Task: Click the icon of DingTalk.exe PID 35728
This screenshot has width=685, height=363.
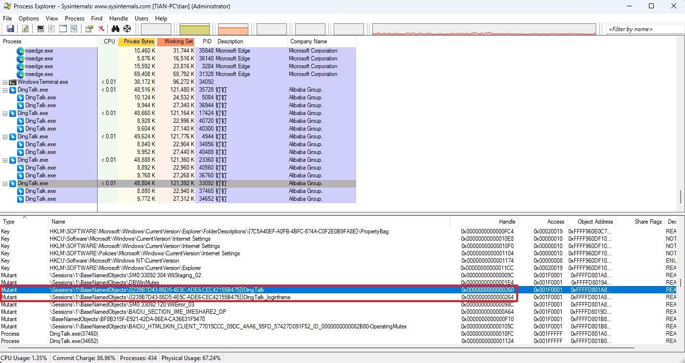Action: [x=13, y=90]
